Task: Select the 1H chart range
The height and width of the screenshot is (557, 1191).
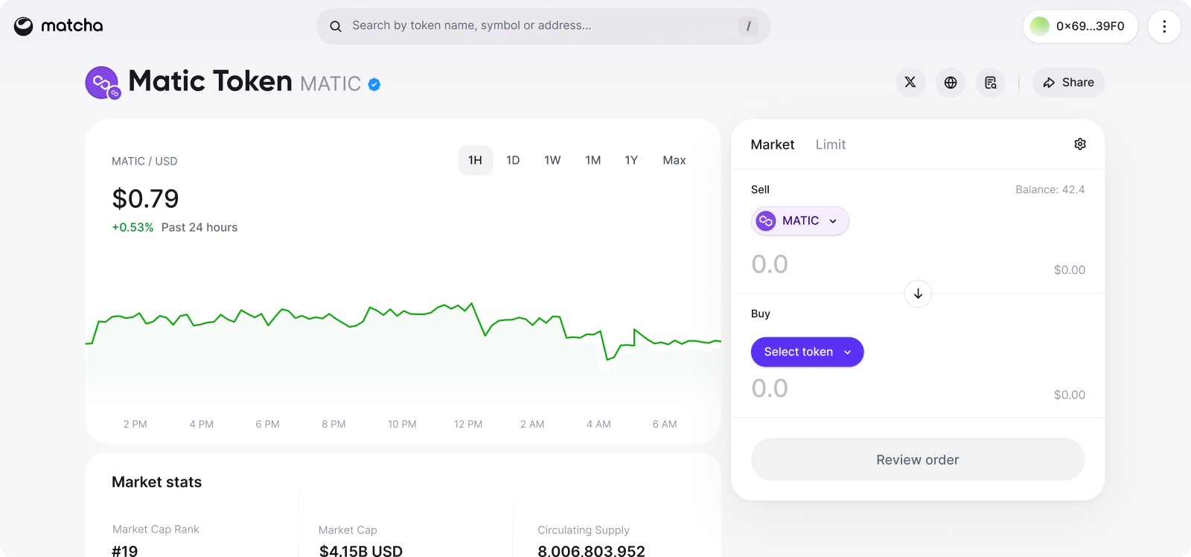Action: coord(475,160)
